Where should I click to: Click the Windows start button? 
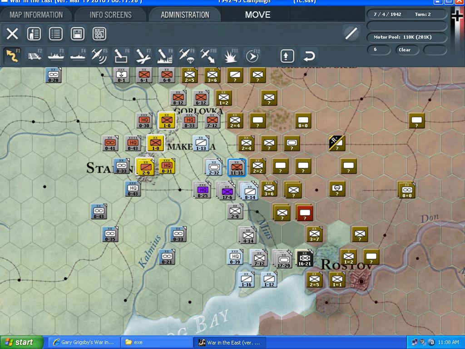coord(21,343)
